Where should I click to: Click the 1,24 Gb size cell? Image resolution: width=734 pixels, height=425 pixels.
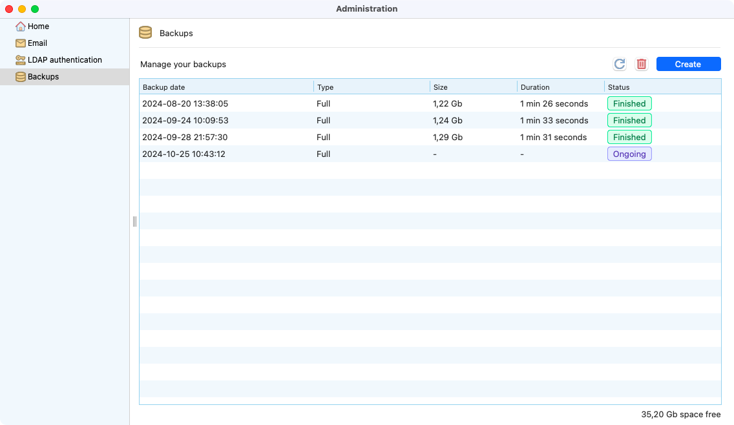pyautogui.click(x=448, y=120)
